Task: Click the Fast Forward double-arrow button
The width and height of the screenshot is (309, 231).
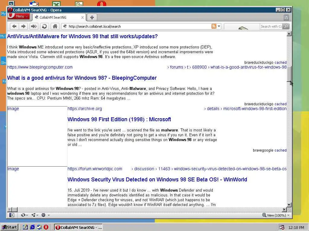Action: click(x=34, y=26)
